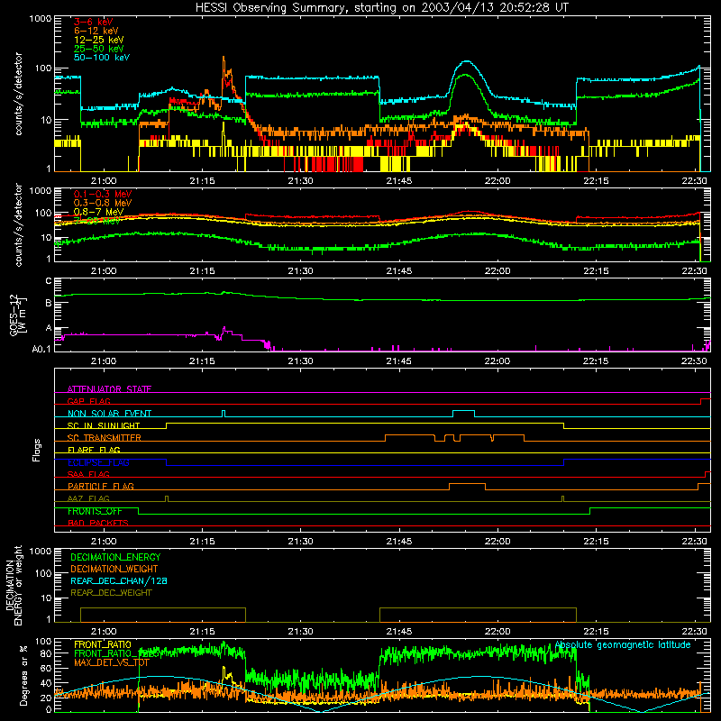
Task: Click 21:15 tick label under top keV panel
Action: [x=202, y=181]
